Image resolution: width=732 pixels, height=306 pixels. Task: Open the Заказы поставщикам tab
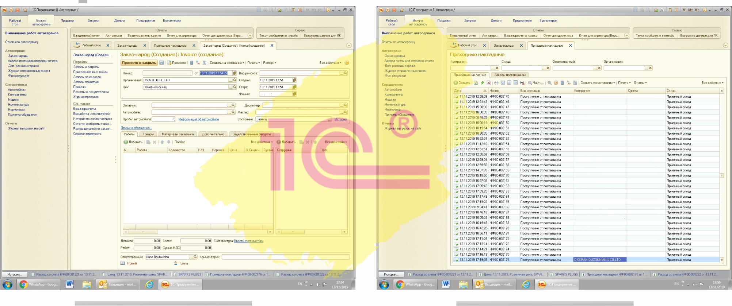click(x=510, y=75)
